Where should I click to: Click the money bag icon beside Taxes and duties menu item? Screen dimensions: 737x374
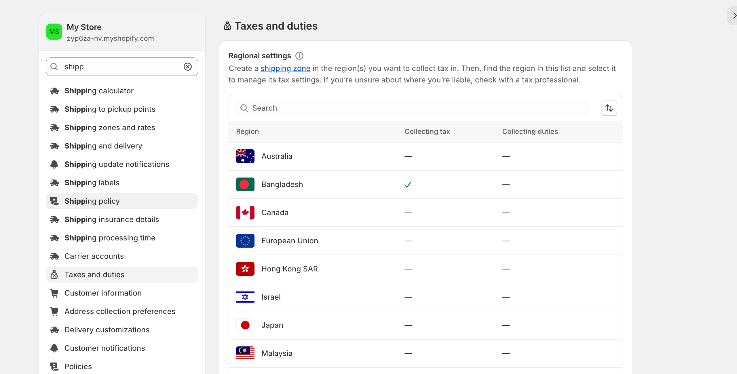click(54, 275)
